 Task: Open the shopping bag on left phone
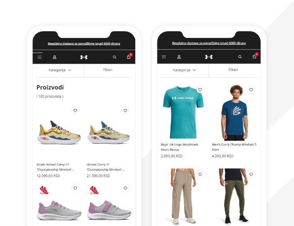[129, 56]
